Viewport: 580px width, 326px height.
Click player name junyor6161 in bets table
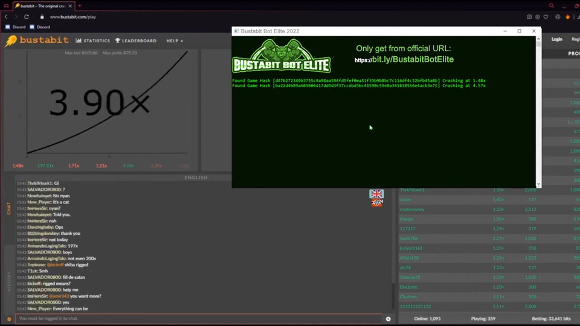411,248
